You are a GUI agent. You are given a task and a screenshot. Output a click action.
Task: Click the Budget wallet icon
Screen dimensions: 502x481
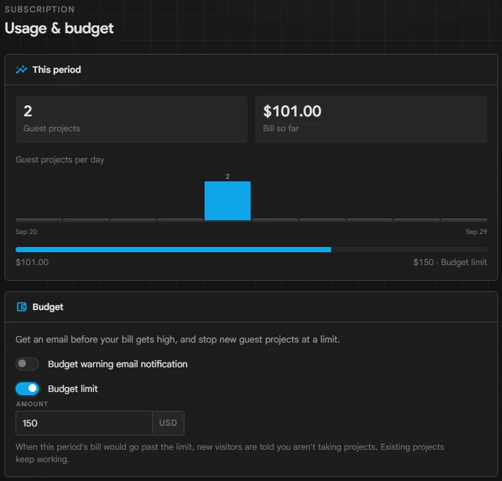pyautogui.click(x=21, y=307)
